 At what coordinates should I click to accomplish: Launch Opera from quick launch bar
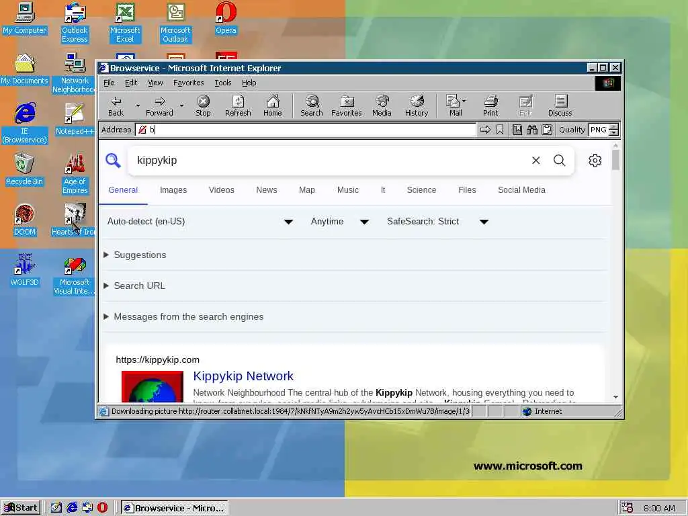(x=102, y=507)
